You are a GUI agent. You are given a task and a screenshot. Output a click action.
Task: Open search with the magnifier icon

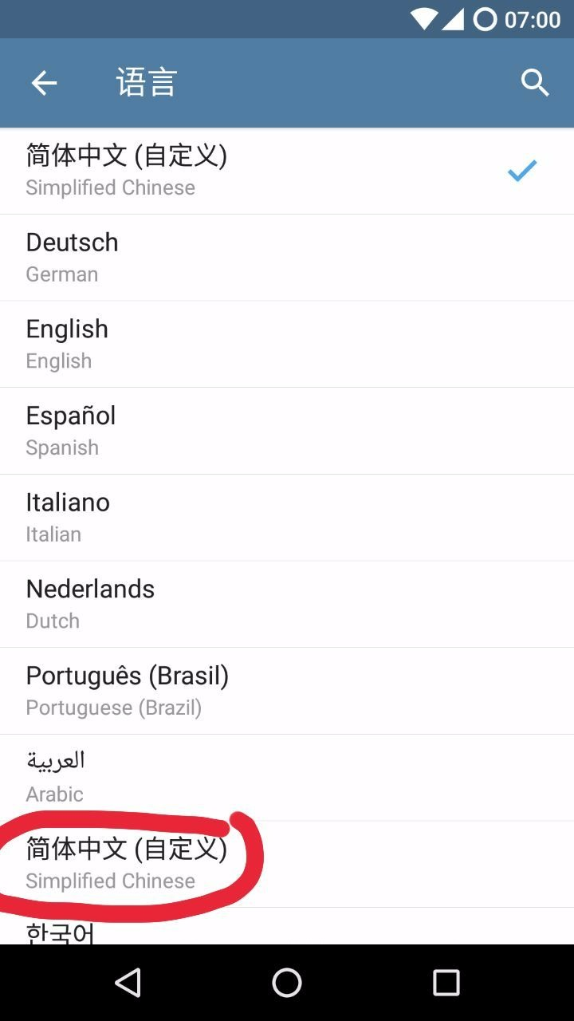[x=535, y=82]
